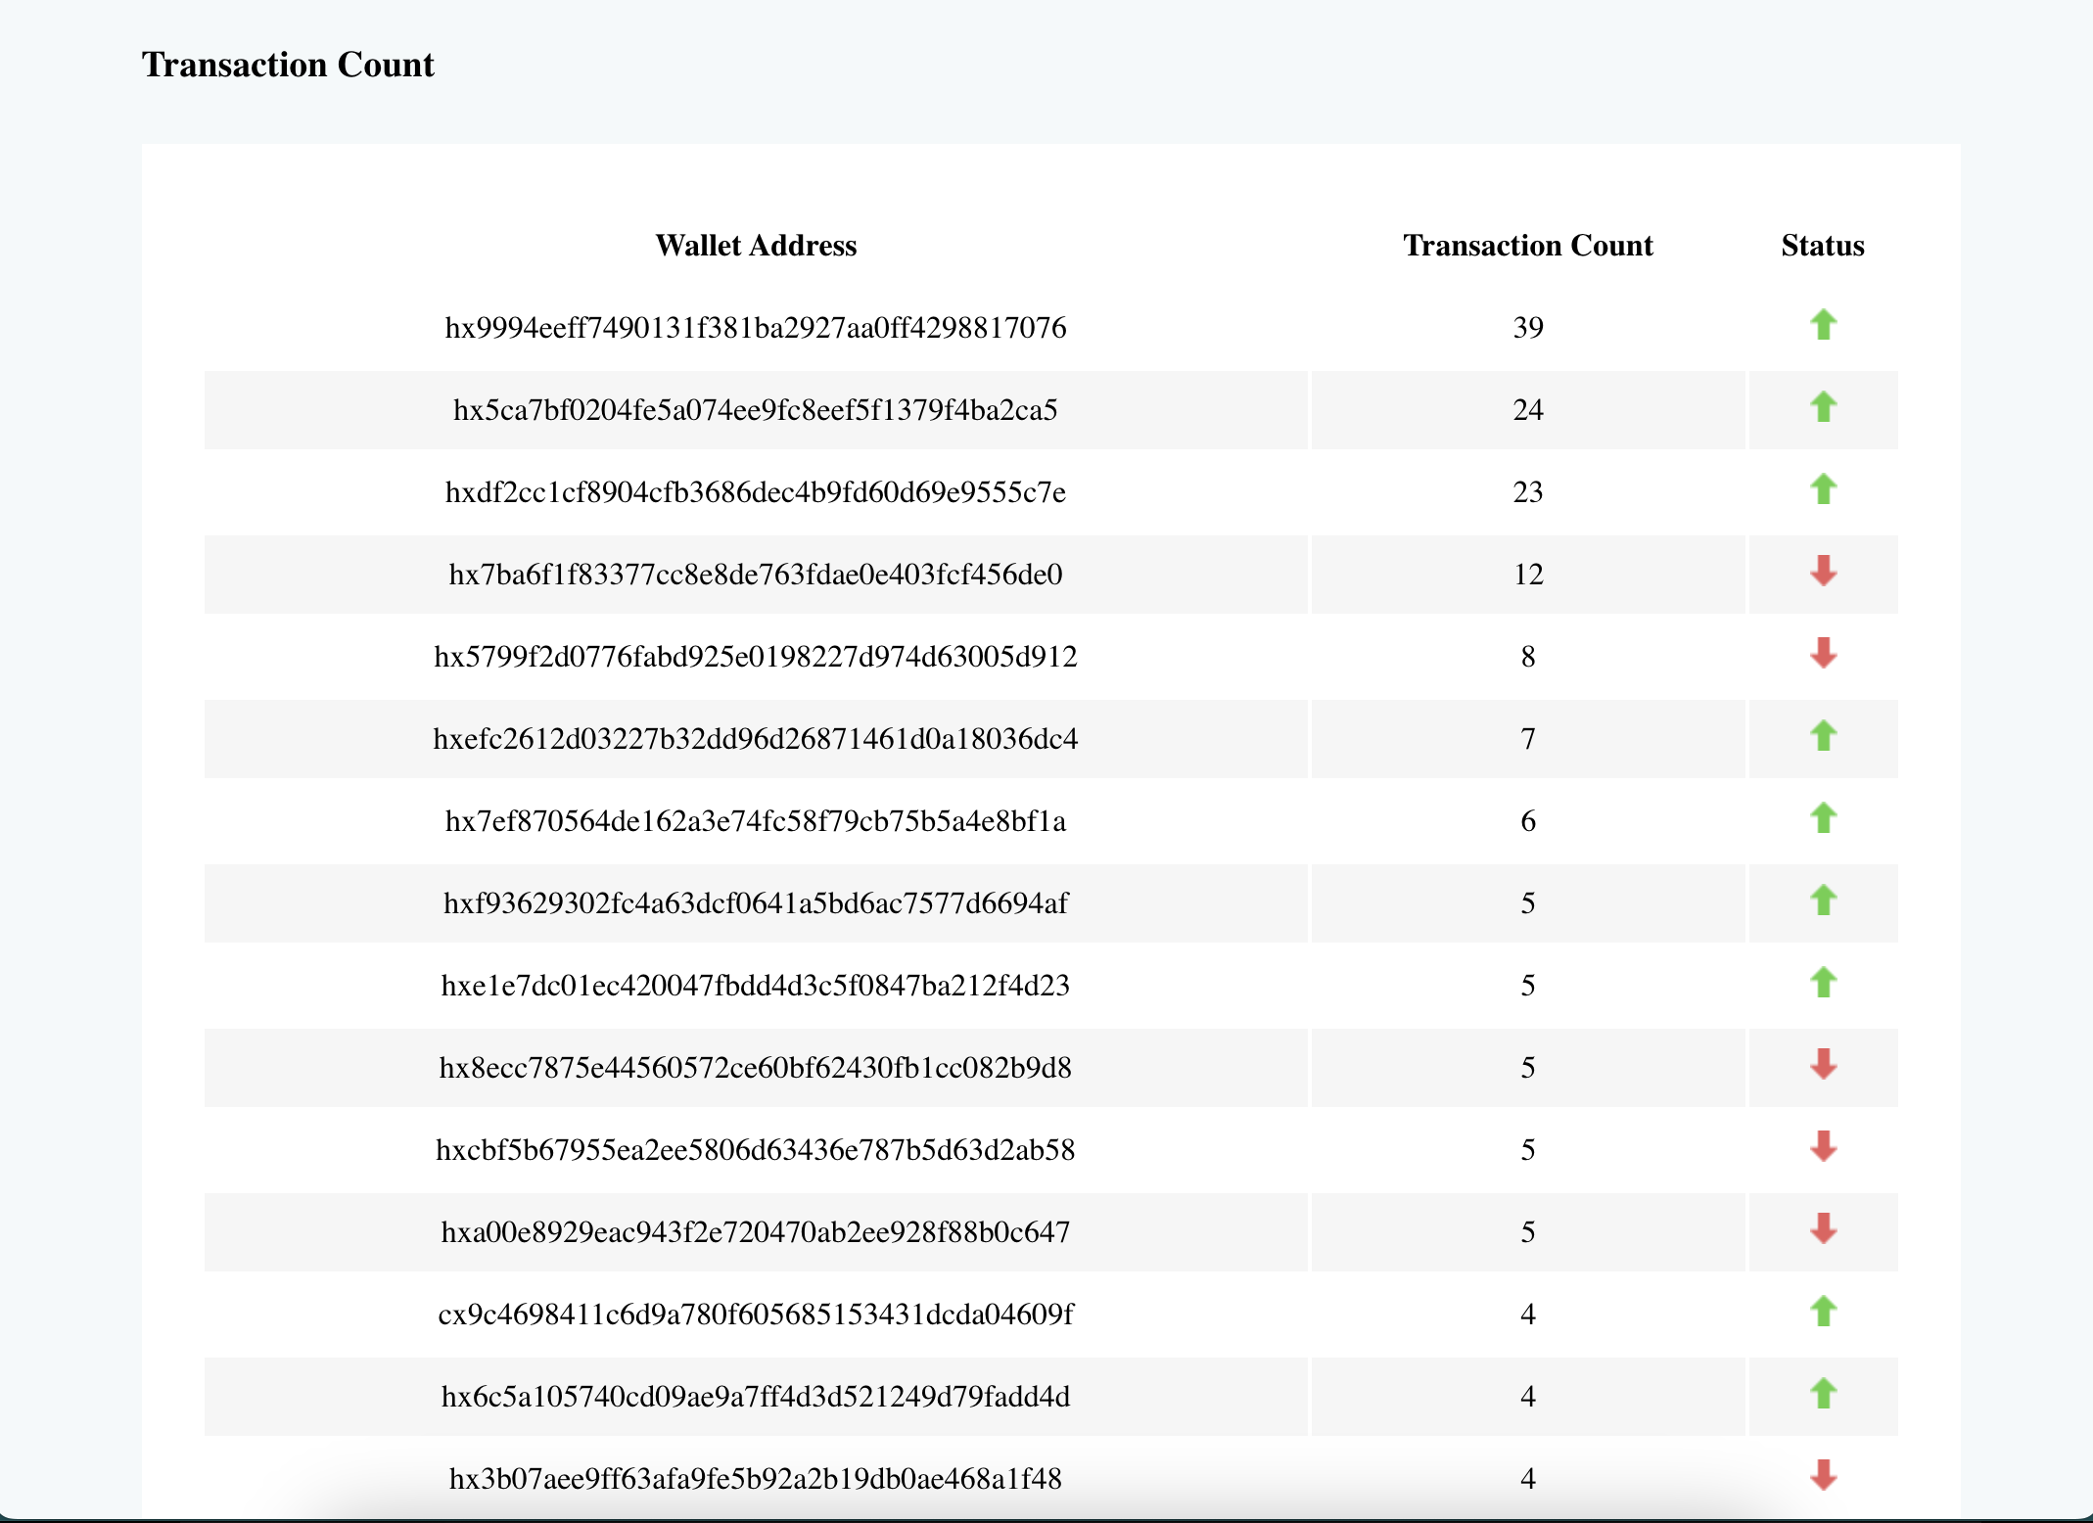Click count 39 in first row
The width and height of the screenshot is (2093, 1523).
pos(1527,328)
